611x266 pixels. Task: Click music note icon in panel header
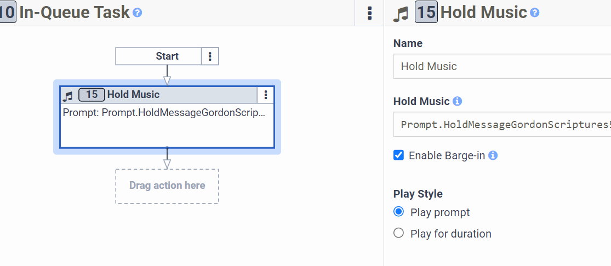[x=401, y=13]
